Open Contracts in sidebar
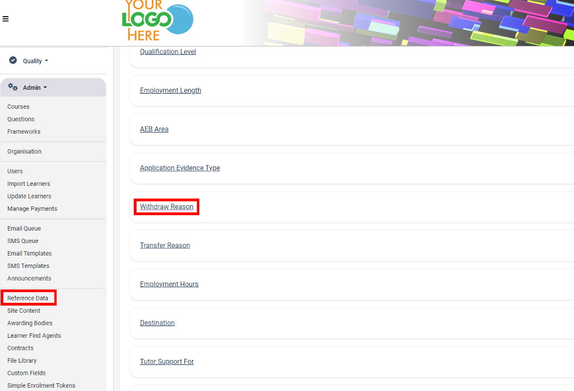 [x=21, y=348]
